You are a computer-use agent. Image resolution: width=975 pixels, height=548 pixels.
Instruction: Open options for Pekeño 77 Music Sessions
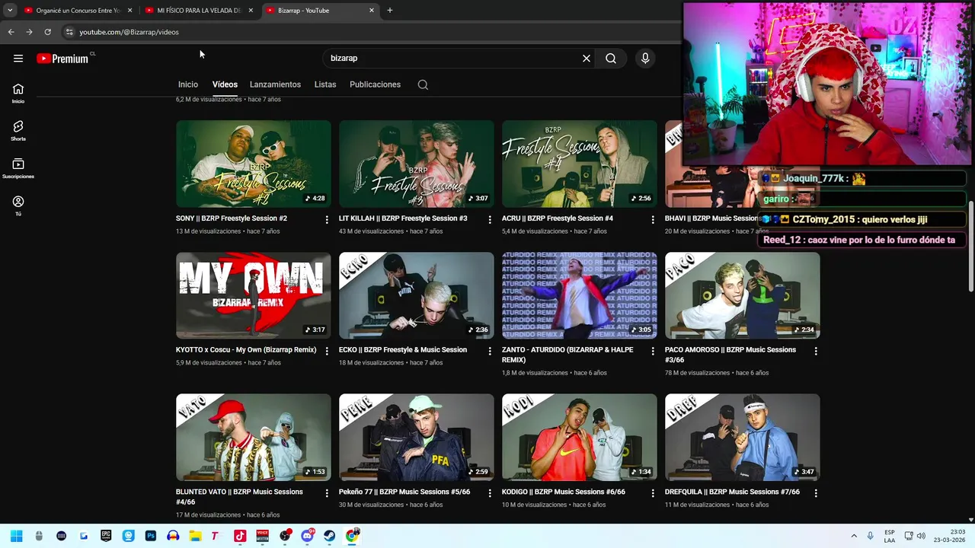click(490, 493)
